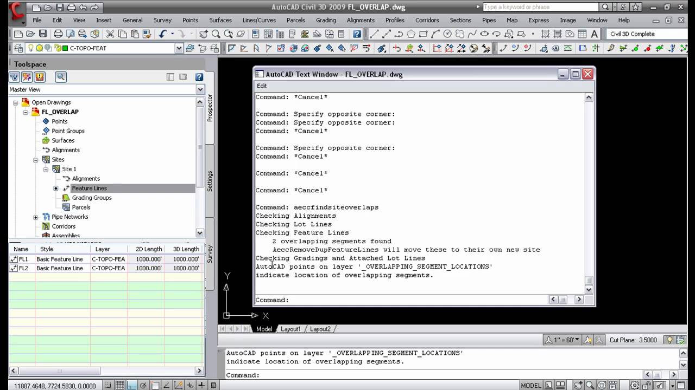The height and width of the screenshot is (390, 695).
Task: Open the Grading menu
Action: [326, 20]
